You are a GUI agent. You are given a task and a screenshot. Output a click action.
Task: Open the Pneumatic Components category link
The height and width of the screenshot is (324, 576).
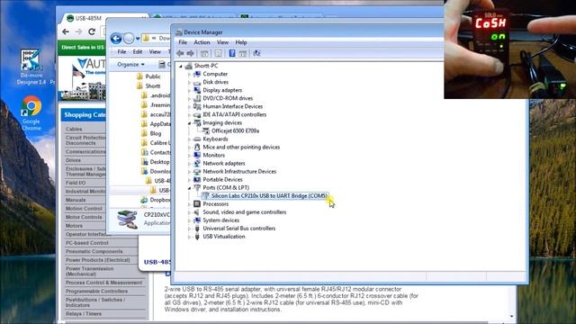(94, 252)
